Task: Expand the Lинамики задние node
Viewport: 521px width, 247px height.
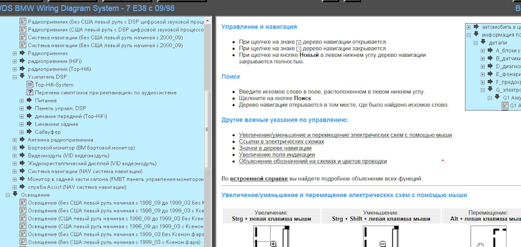Action: click(x=22, y=125)
